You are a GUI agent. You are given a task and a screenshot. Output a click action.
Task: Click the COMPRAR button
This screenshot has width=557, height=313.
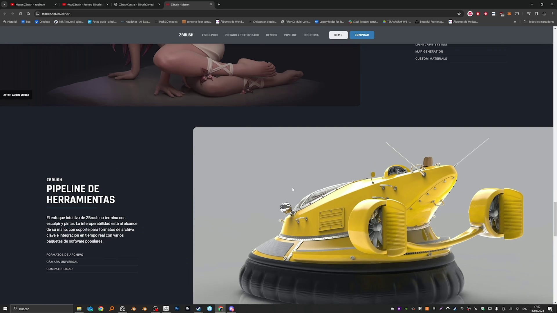click(362, 35)
